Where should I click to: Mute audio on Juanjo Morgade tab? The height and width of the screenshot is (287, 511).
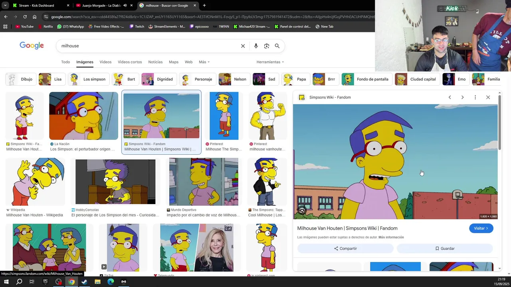pyautogui.click(x=125, y=6)
